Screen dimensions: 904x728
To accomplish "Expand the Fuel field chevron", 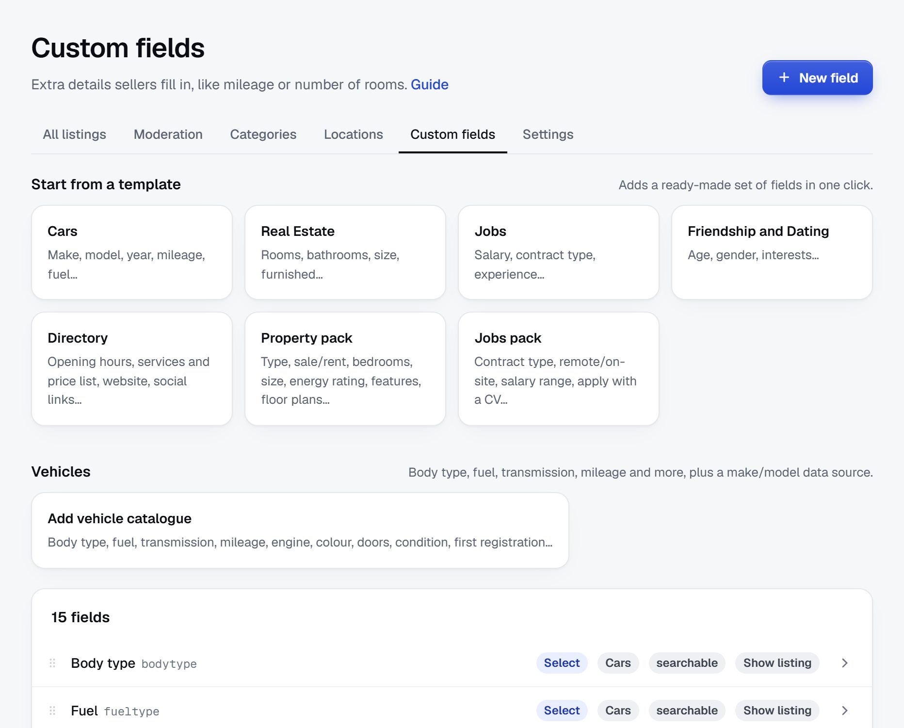I will [x=845, y=711].
